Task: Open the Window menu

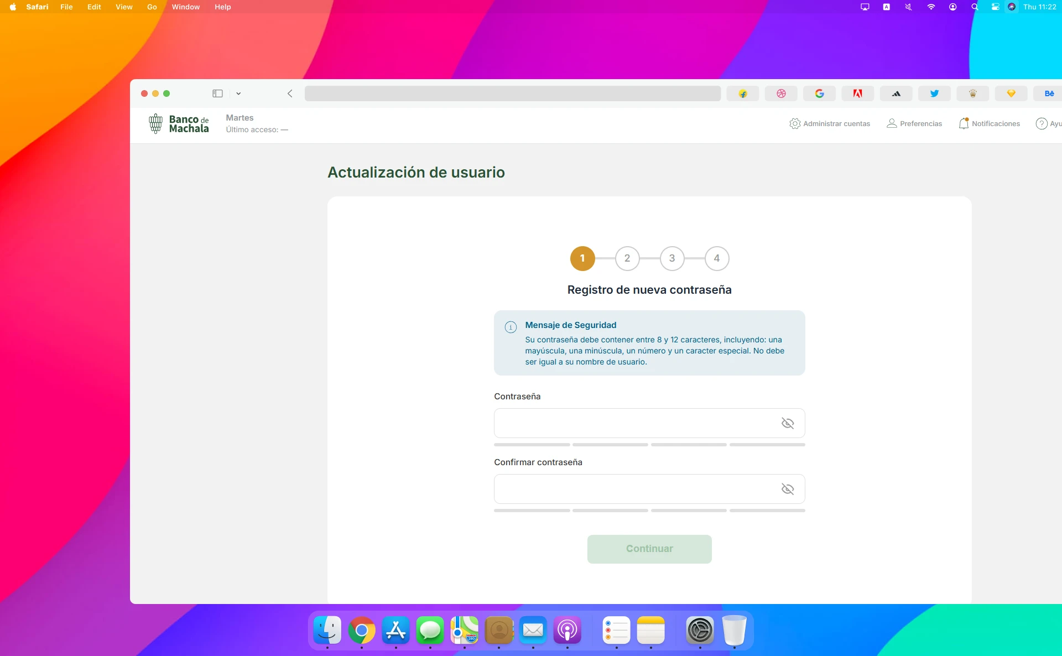Action: tap(186, 7)
